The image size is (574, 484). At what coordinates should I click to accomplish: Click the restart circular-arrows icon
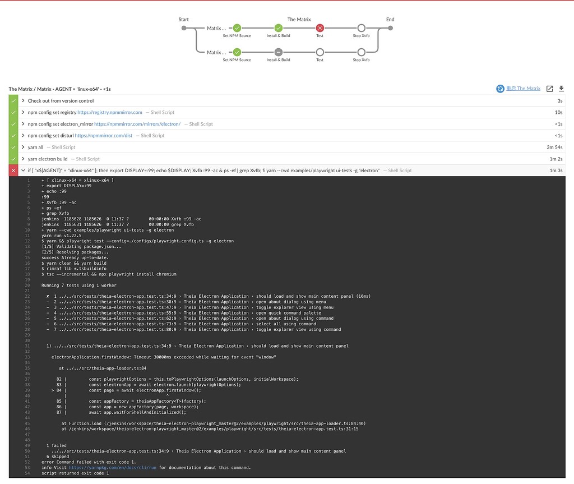(499, 89)
